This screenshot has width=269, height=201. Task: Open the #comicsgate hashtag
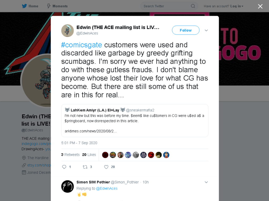click(x=81, y=45)
